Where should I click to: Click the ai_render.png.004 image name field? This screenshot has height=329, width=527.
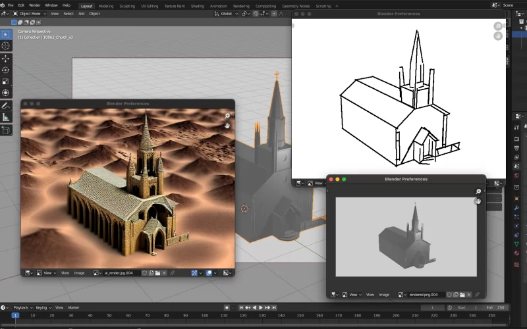(119, 272)
